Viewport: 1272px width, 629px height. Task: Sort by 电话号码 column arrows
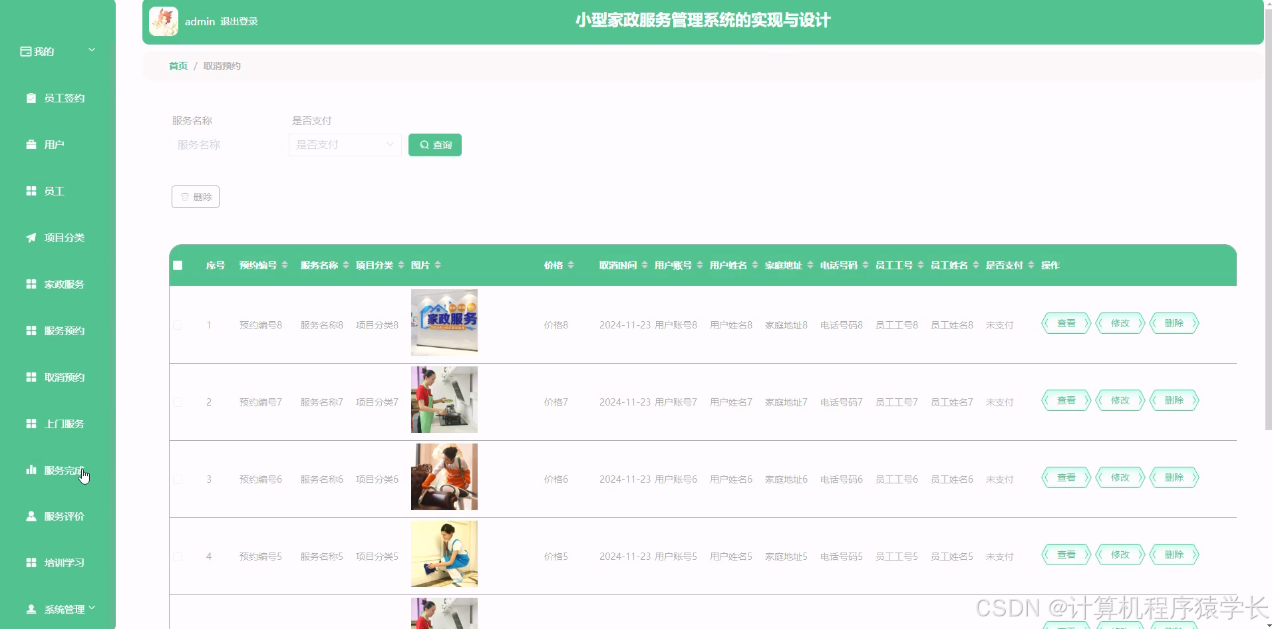866,265
